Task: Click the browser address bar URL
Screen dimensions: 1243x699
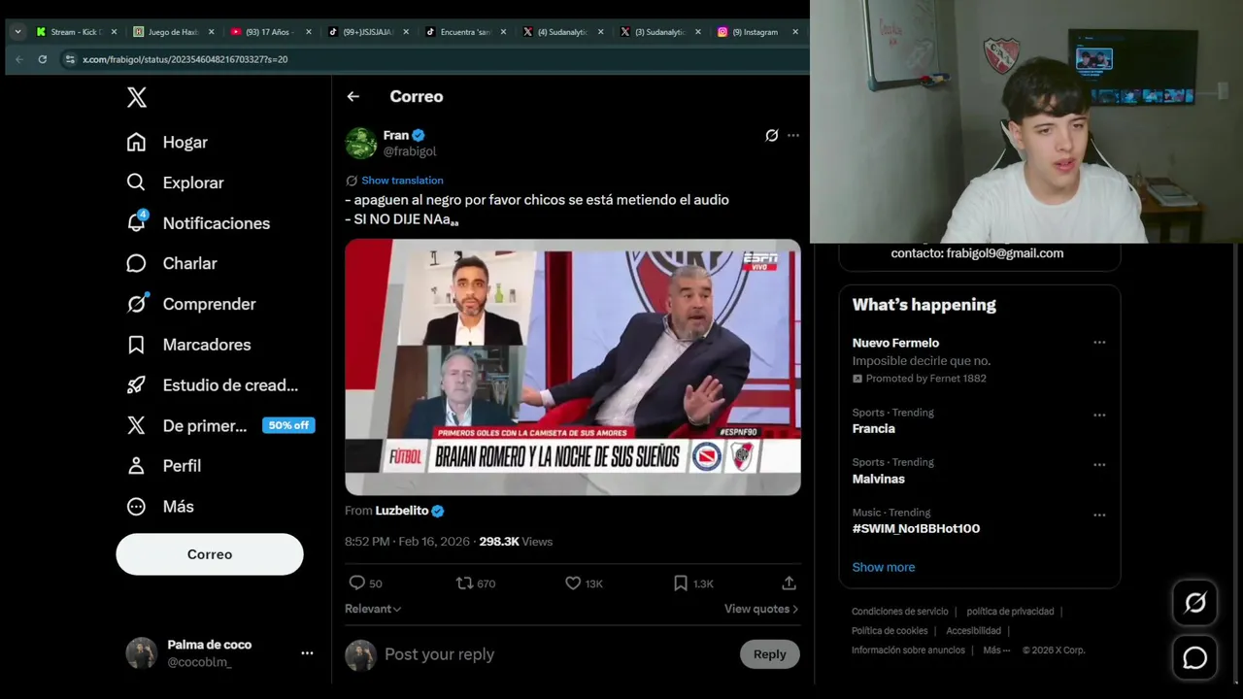Action: pyautogui.click(x=185, y=59)
